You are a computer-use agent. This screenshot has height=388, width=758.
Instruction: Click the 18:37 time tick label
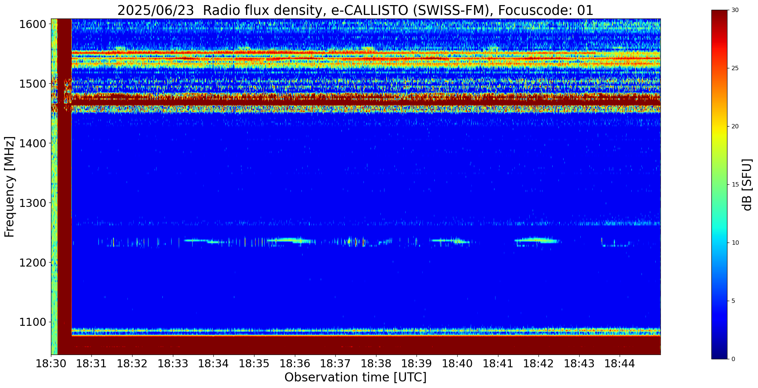point(336,363)
